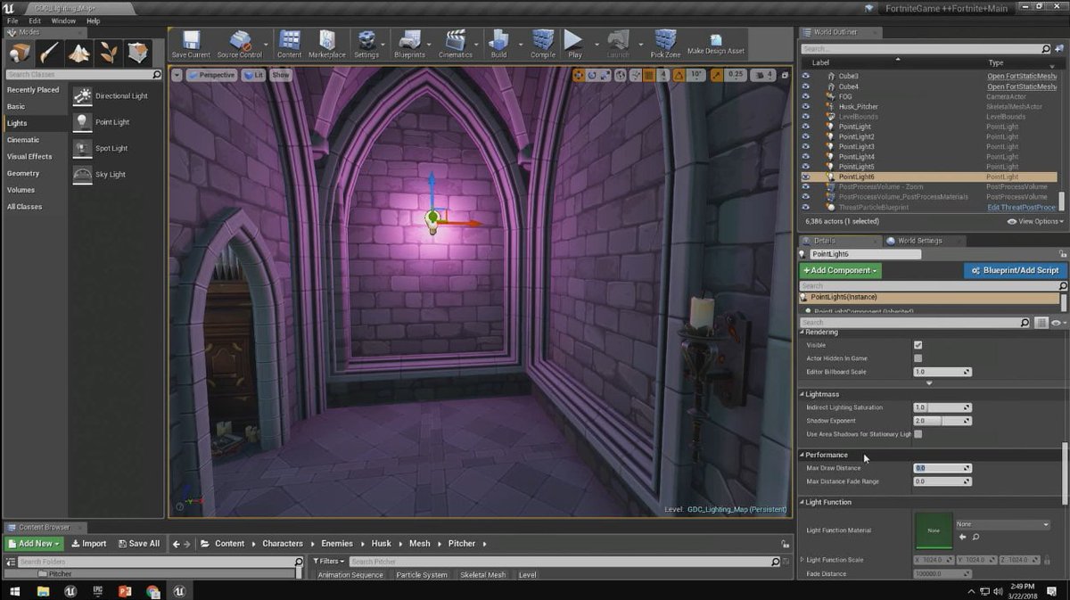The height and width of the screenshot is (600, 1070).
Task: Toggle visibility eye for Husk_Pitcher
Action: coord(806,107)
